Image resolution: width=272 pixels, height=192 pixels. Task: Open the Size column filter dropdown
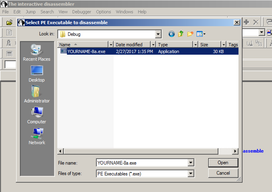[x=224, y=45]
